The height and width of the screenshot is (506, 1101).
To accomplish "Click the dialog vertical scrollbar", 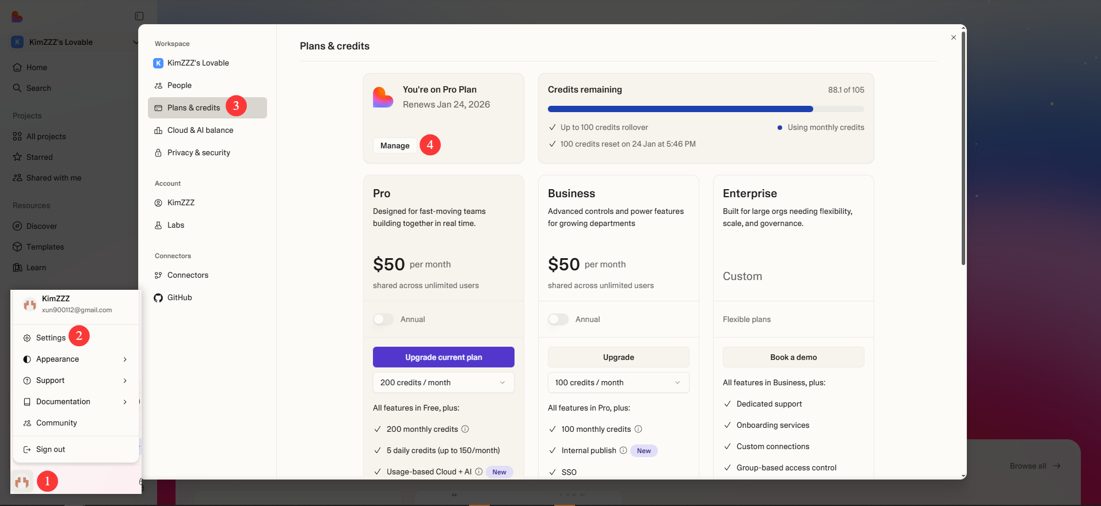I will point(963,149).
